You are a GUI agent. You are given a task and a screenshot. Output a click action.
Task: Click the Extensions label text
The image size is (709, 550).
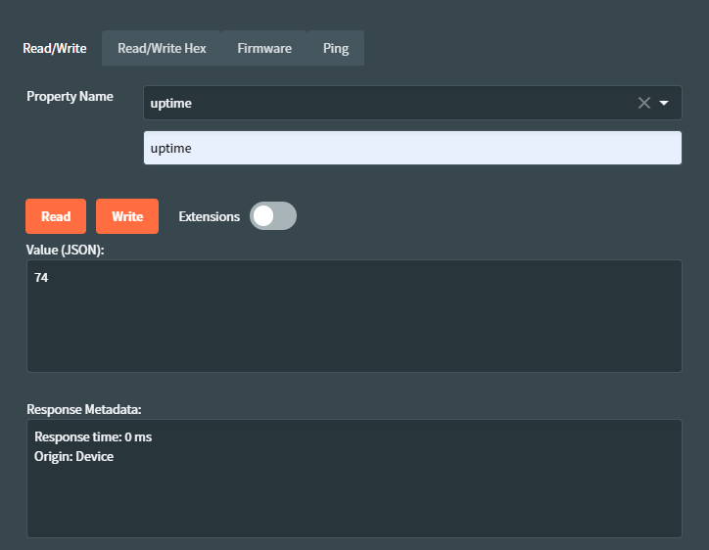pyautogui.click(x=209, y=216)
